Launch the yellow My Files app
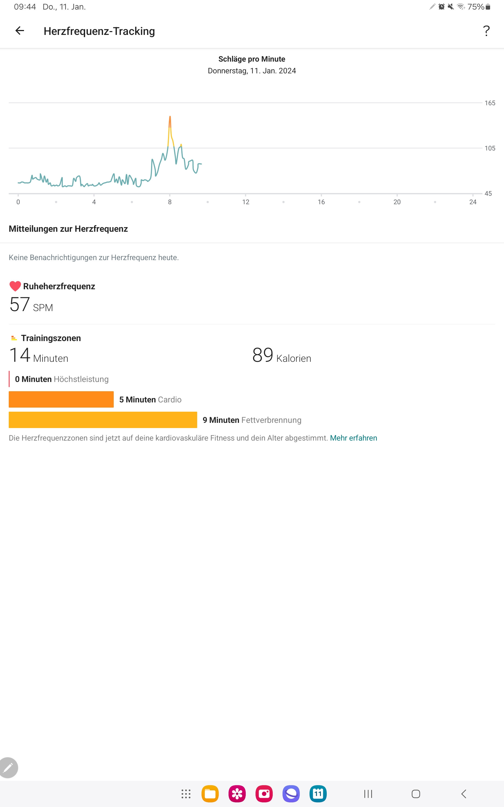 point(210,794)
